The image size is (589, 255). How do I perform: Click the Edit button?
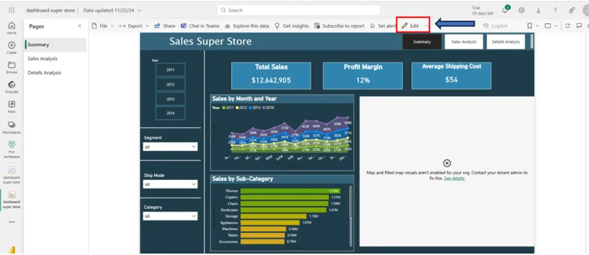[x=410, y=26]
